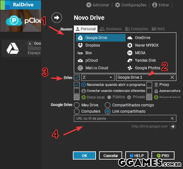Select existing Google Drive A: entry icon
This screenshot has height=169, width=183.
[x=13, y=48]
